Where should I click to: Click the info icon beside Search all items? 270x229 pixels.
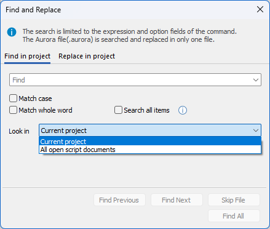[183, 110]
